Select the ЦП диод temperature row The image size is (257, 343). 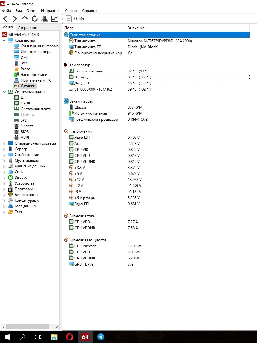click(x=159, y=77)
